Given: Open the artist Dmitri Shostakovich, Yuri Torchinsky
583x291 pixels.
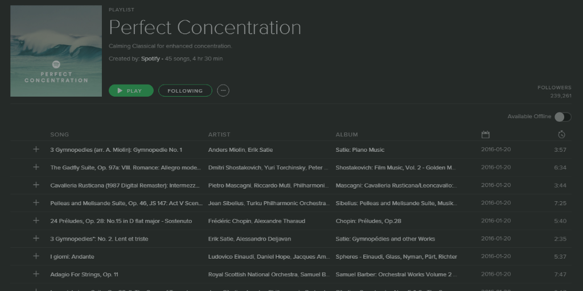Looking at the screenshot, I should [268, 168].
